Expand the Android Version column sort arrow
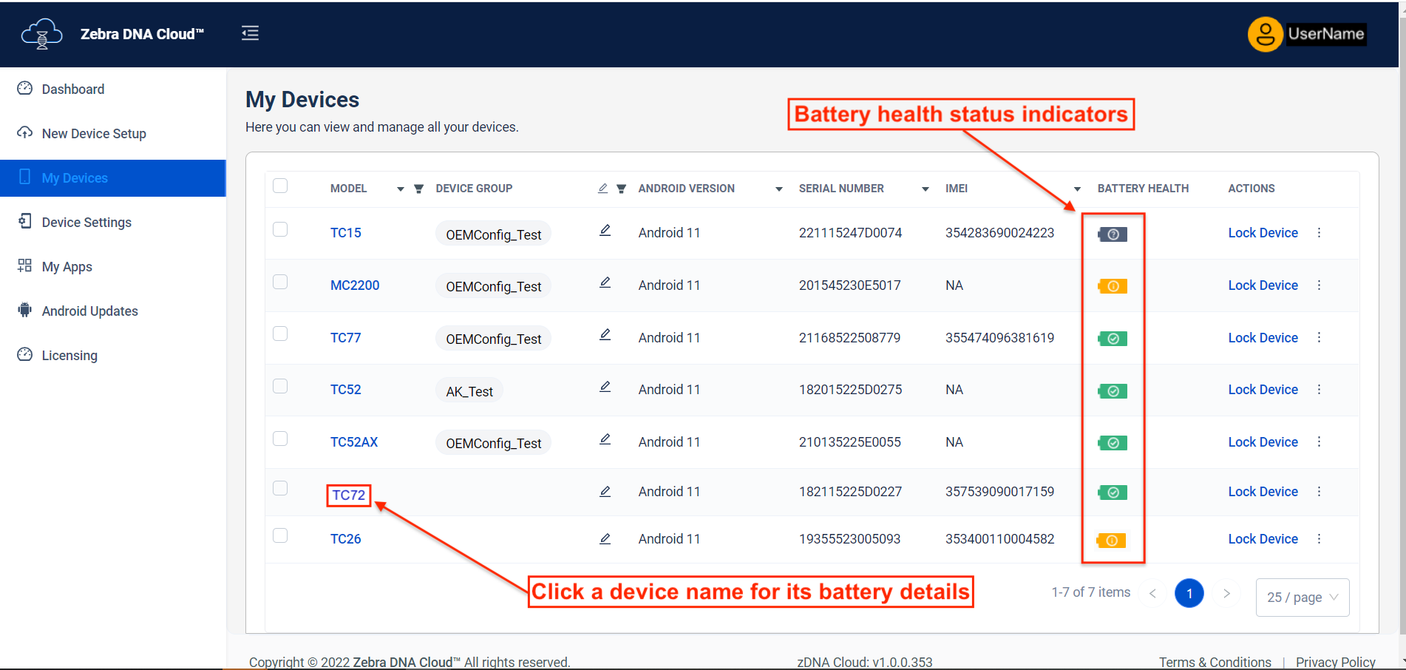This screenshot has width=1406, height=670. [x=778, y=189]
